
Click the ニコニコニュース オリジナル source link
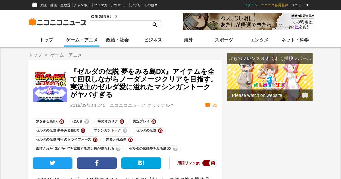(140, 105)
